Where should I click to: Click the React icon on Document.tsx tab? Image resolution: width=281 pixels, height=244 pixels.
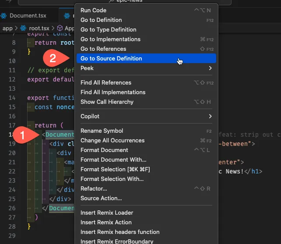pyautogui.click(x=4, y=16)
